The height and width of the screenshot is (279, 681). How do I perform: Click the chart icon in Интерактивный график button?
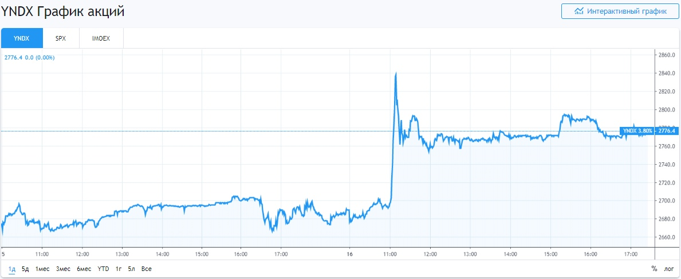click(579, 11)
